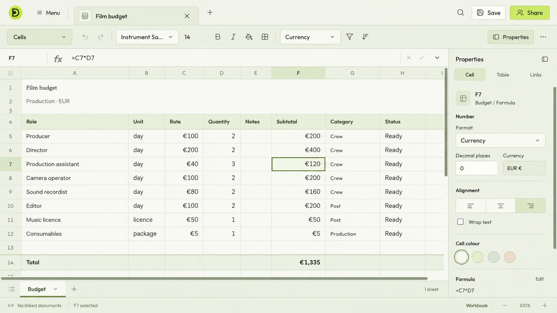Click the undo arrow icon

coord(85,37)
